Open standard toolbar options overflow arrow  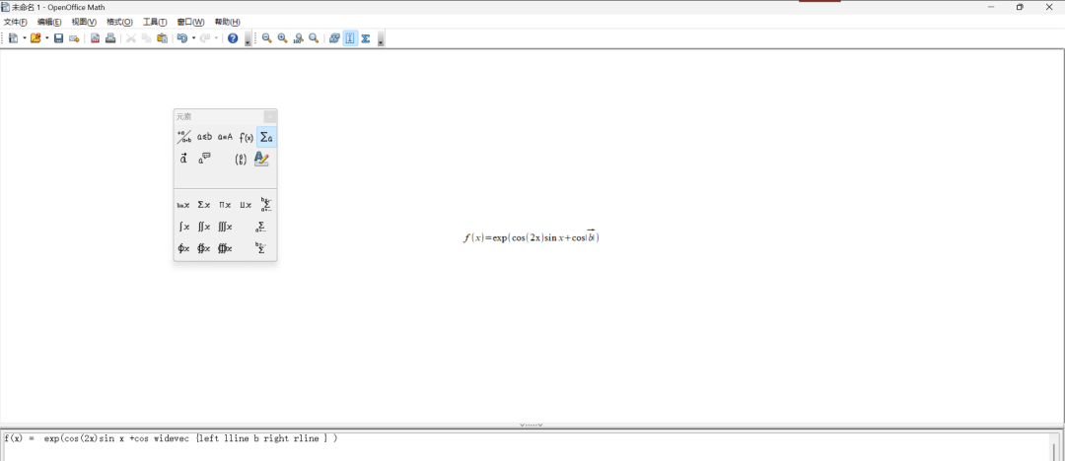tap(248, 40)
